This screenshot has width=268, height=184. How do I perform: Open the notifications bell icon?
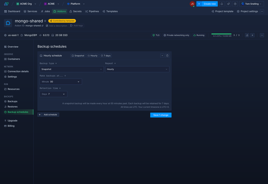222,4
